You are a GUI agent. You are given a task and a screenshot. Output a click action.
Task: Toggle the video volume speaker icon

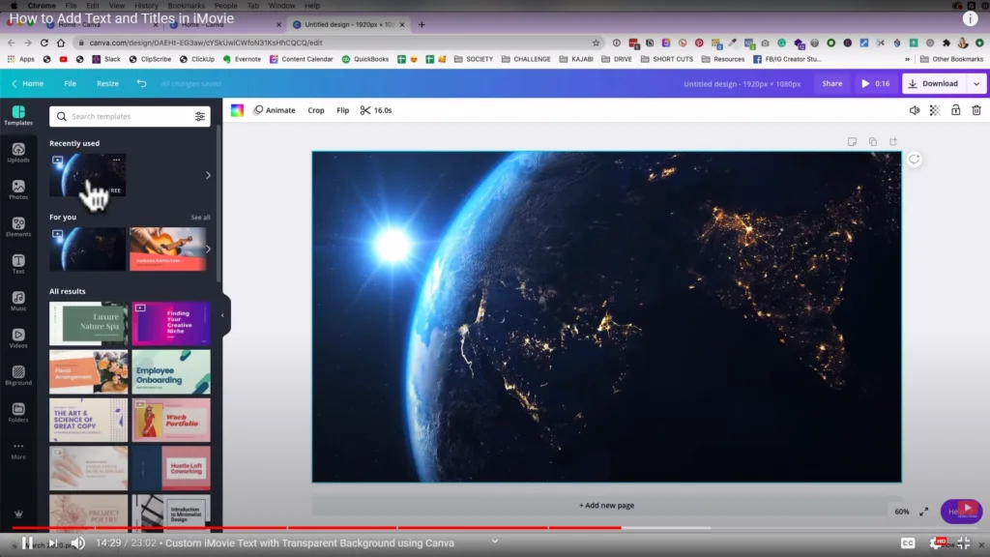[x=915, y=110]
